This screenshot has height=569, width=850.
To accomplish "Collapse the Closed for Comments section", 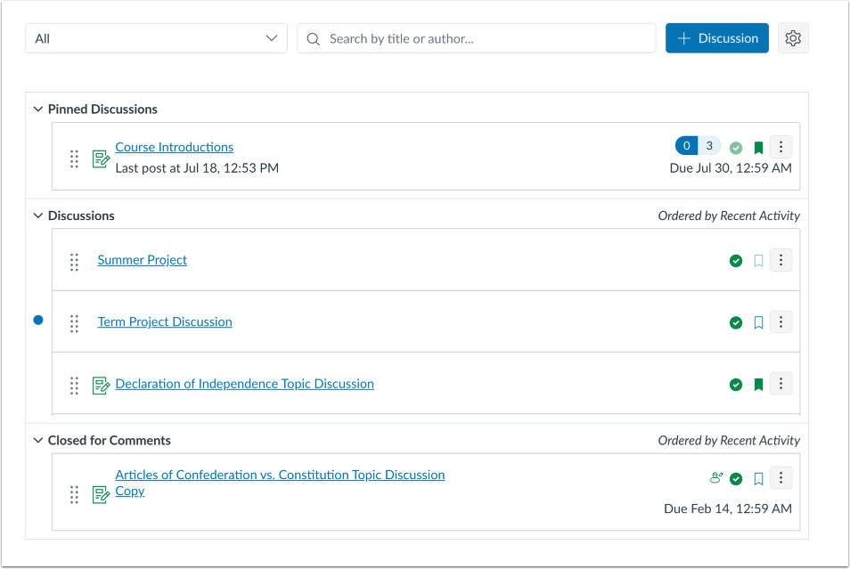I will (37, 440).
